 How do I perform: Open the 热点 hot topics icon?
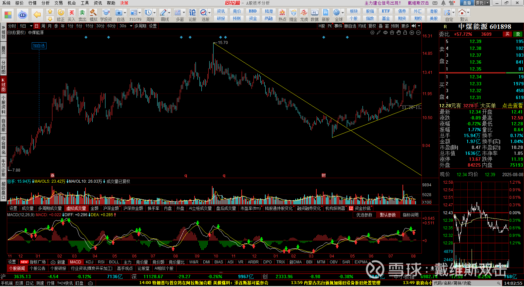[x=282, y=12]
